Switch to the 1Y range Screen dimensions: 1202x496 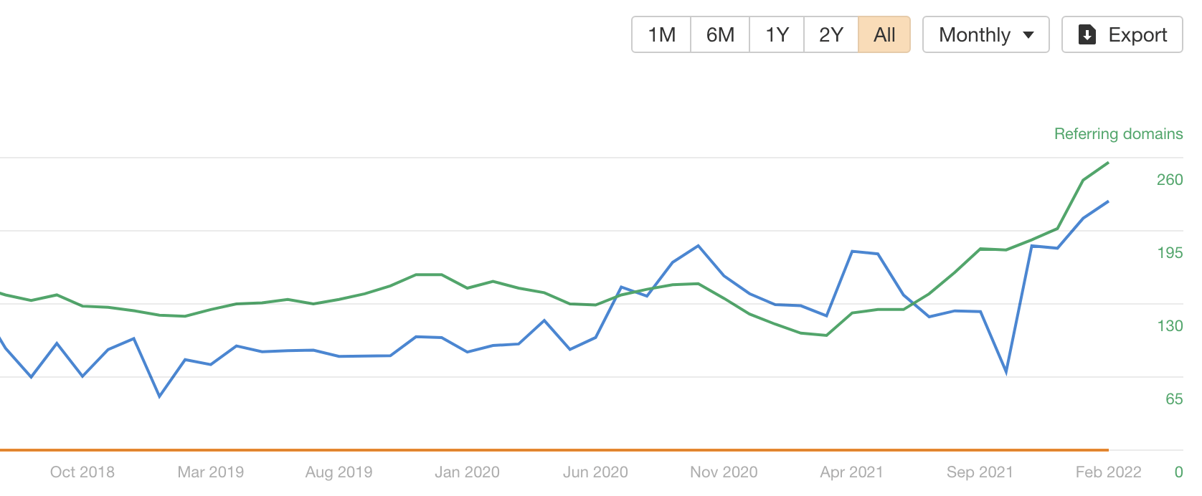pyautogui.click(x=777, y=34)
